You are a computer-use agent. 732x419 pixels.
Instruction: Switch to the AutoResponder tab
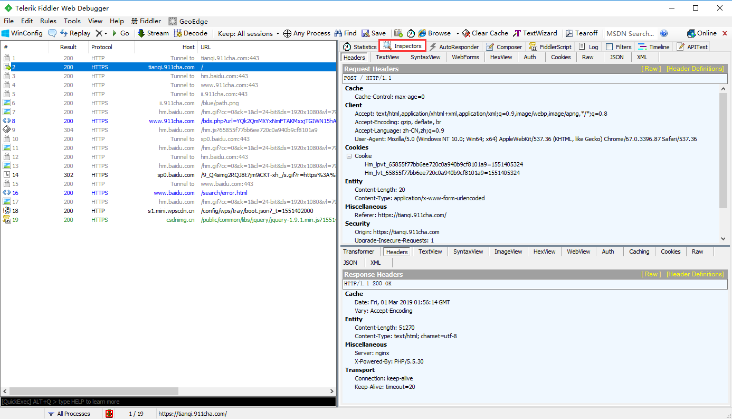click(459, 46)
